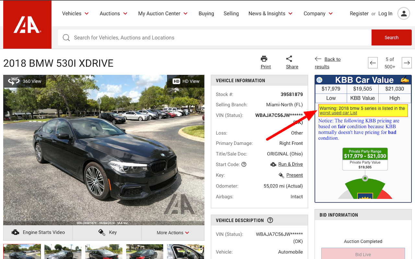Go to previous vehicle with left arrow
This screenshot has height=259, width=415.
click(373, 63)
